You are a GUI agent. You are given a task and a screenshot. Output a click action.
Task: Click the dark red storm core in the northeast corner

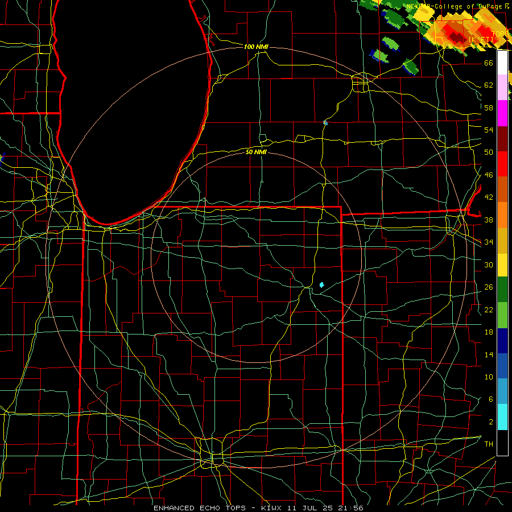click(x=457, y=37)
